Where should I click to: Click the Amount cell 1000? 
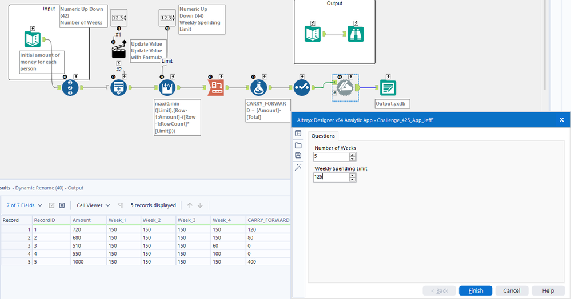pos(89,261)
